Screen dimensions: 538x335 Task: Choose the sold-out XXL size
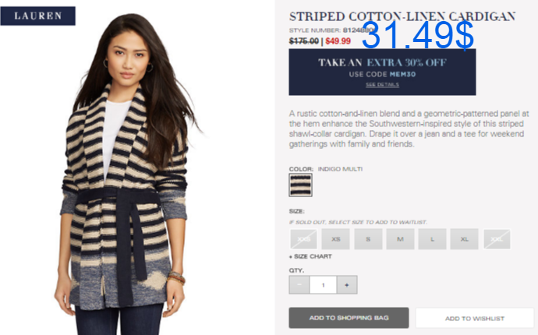click(x=497, y=239)
